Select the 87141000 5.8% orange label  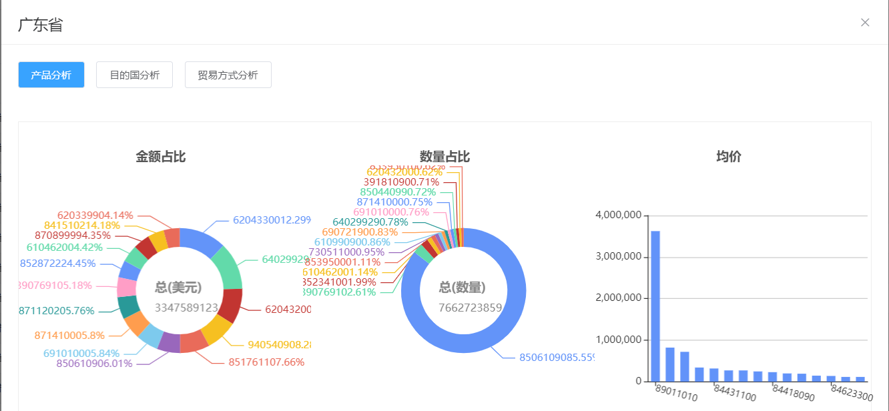(x=69, y=335)
